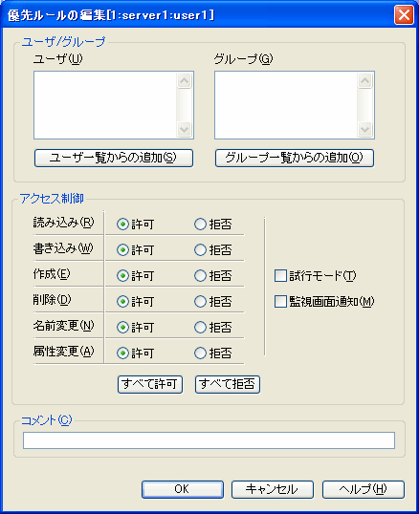Viewport: 419px width, 514px height.
Task: Click the すべて拒否 button
Action: pos(228,384)
